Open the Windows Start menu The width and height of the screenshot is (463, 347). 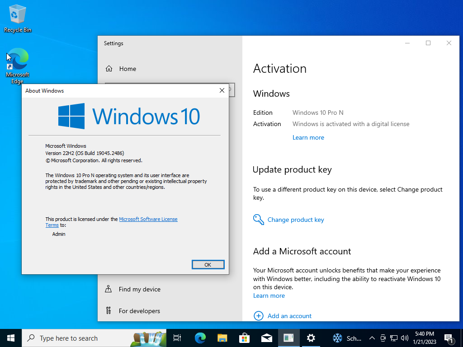click(x=11, y=338)
